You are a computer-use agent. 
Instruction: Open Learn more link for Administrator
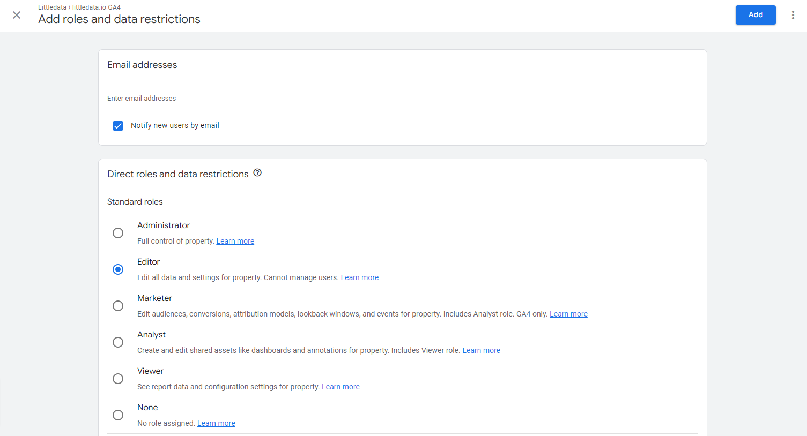(x=235, y=241)
